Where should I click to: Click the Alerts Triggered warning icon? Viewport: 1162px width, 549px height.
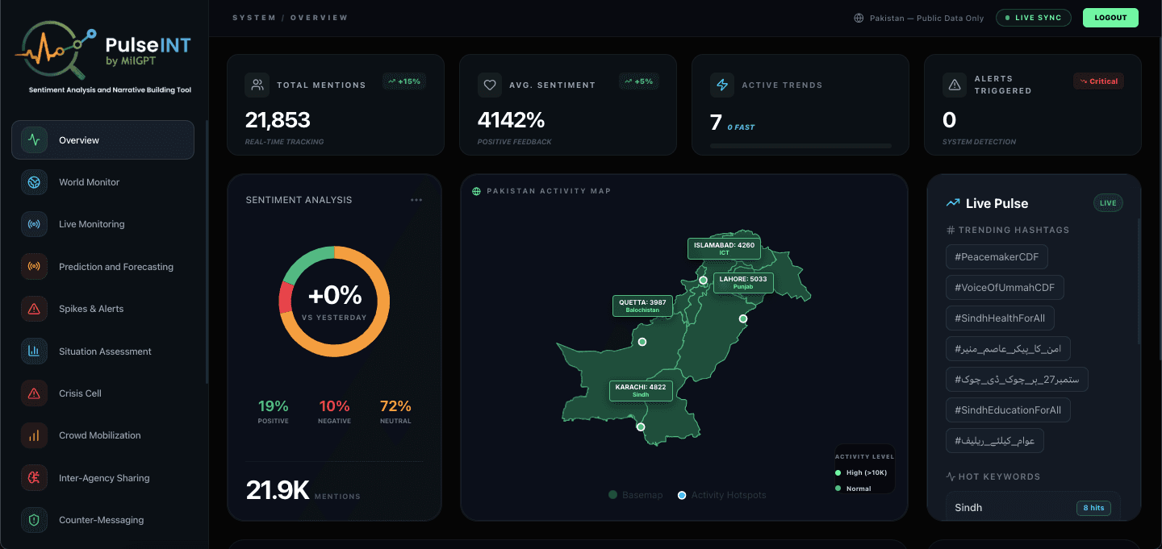[955, 85]
